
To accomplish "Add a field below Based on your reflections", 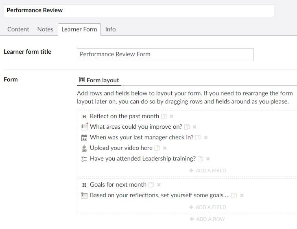I will (x=207, y=207).
